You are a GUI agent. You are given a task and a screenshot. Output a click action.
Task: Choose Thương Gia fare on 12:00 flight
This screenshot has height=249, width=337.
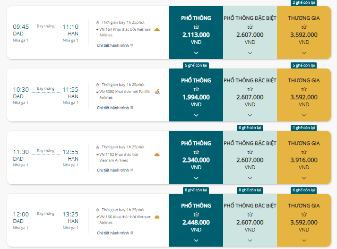pos(304,220)
